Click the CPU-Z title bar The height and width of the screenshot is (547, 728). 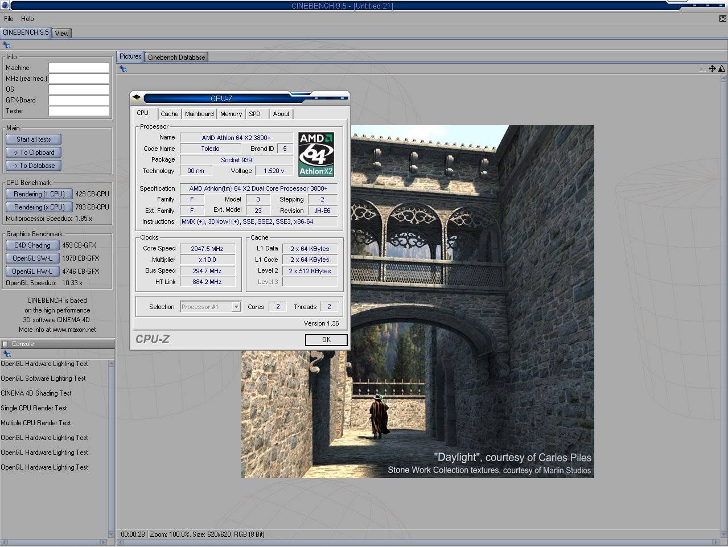coord(239,98)
